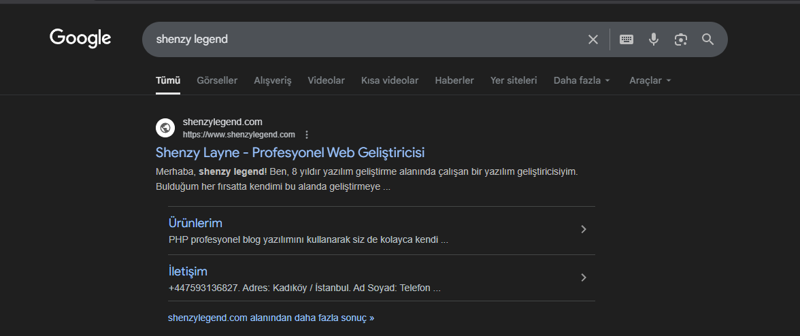
Task: Click the snippet starting 'Merhaba, shenzy legend!'
Action: 367,180
